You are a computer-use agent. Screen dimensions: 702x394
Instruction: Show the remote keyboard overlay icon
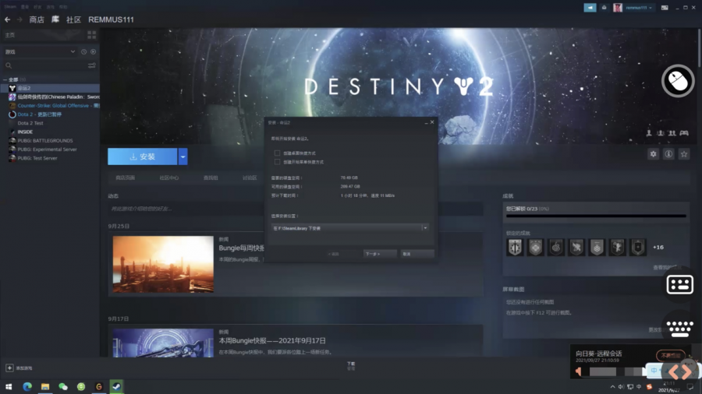click(x=679, y=329)
